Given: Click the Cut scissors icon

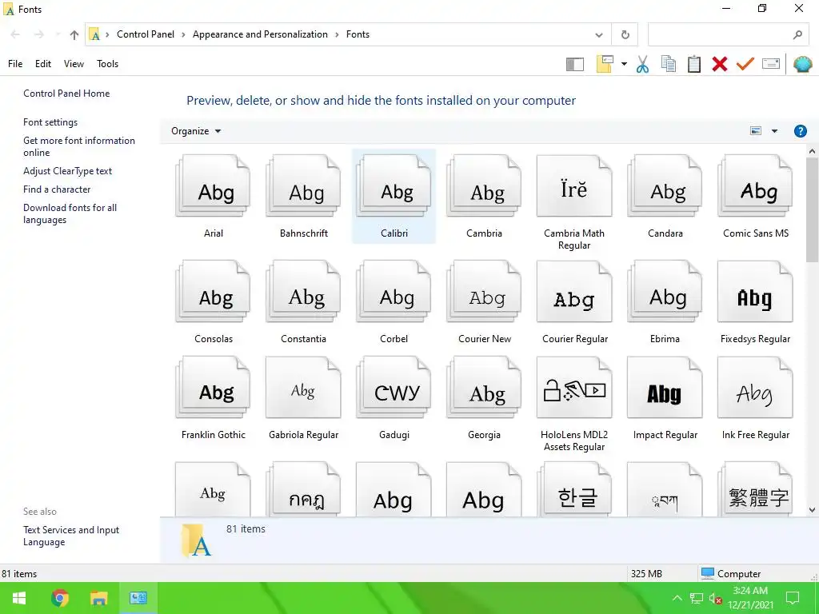Looking at the screenshot, I should click(x=642, y=64).
